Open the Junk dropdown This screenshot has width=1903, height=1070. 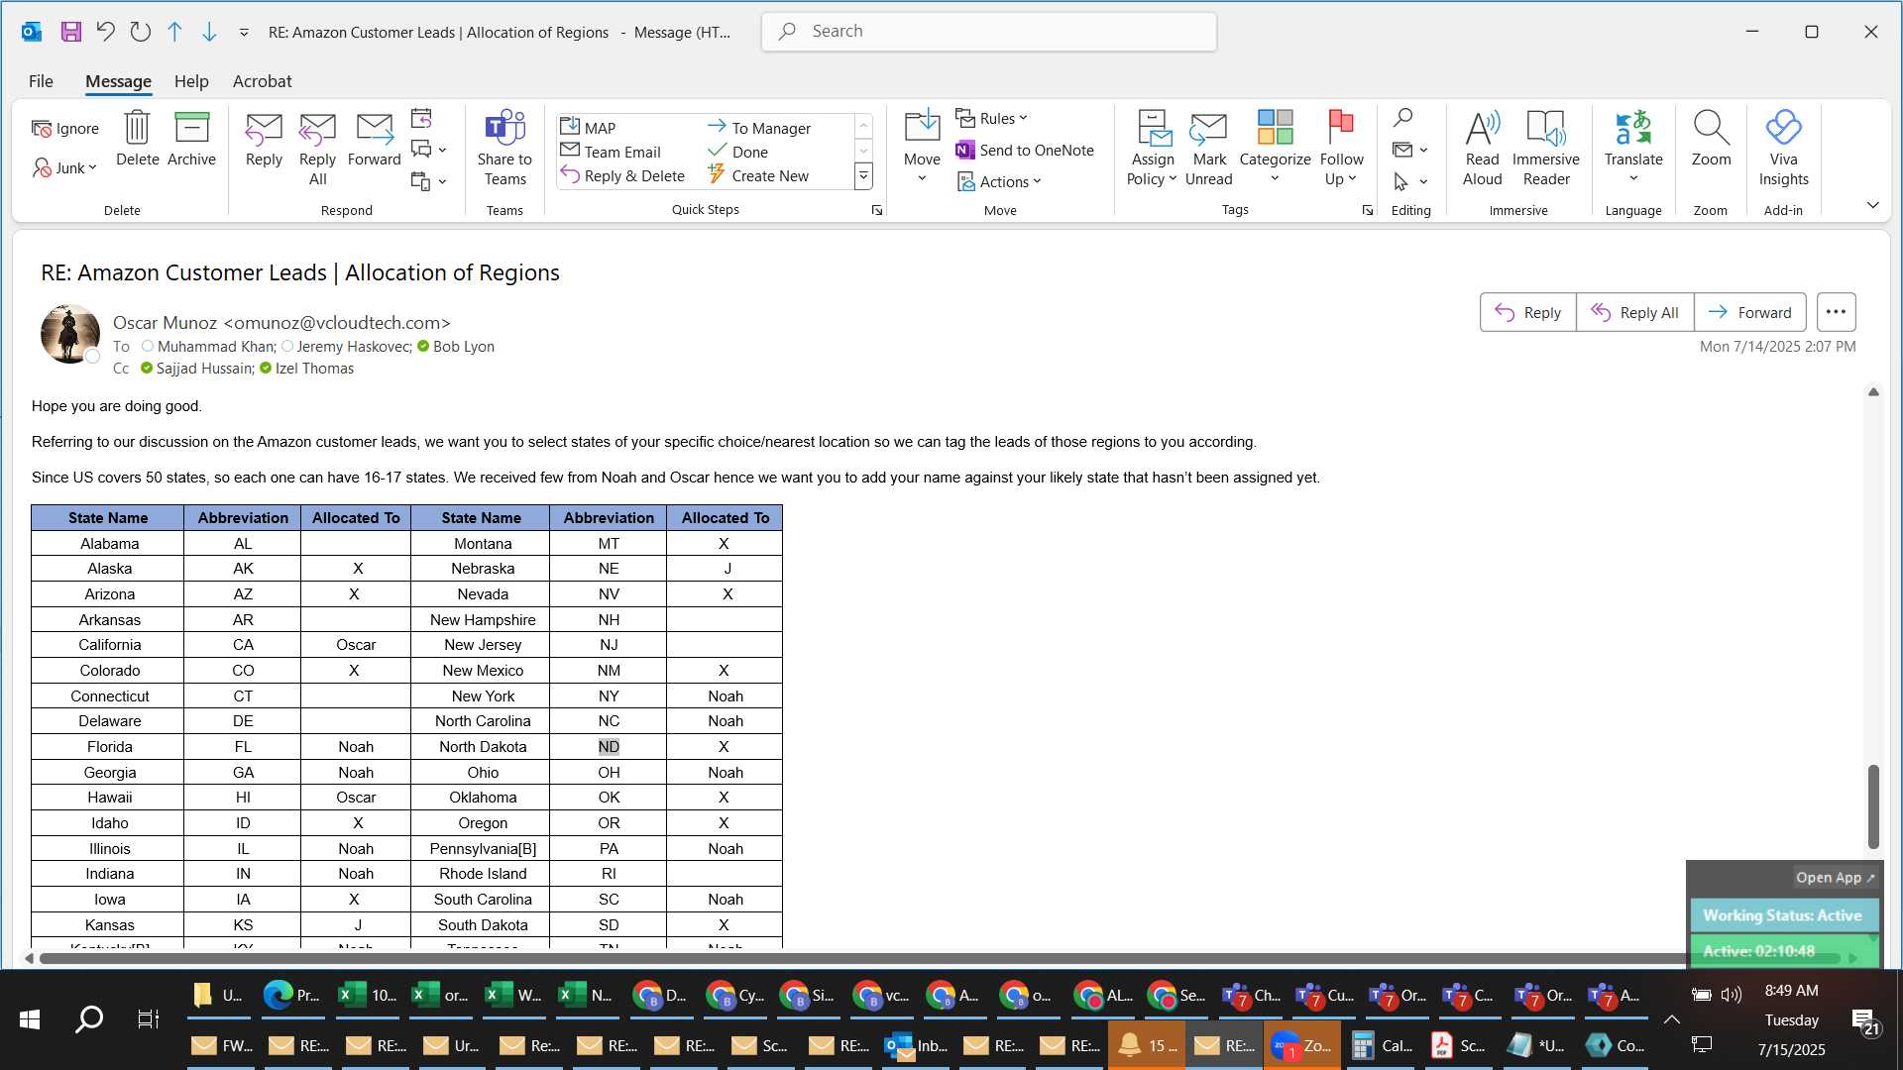pyautogui.click(x=65, y=167)
